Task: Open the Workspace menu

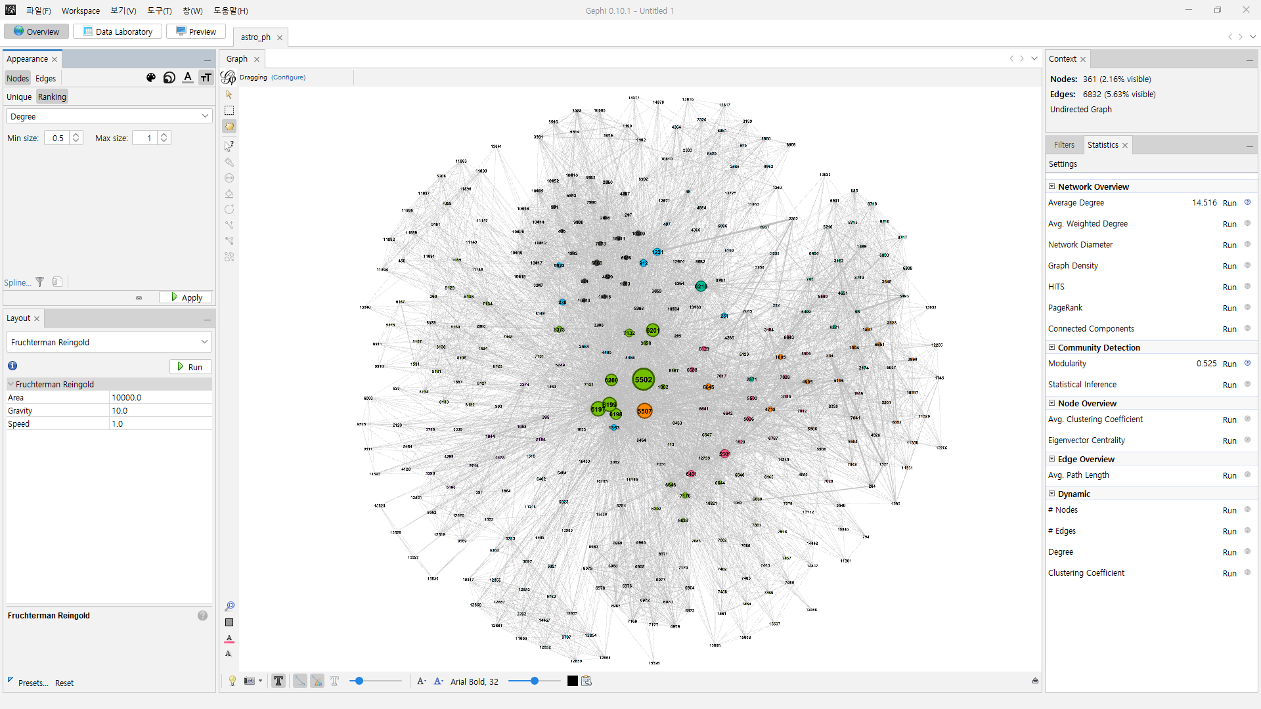Action: [x=81, y=11]
